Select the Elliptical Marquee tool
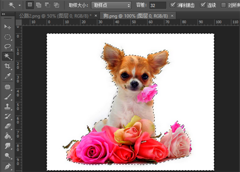 (x=8, y=37)
